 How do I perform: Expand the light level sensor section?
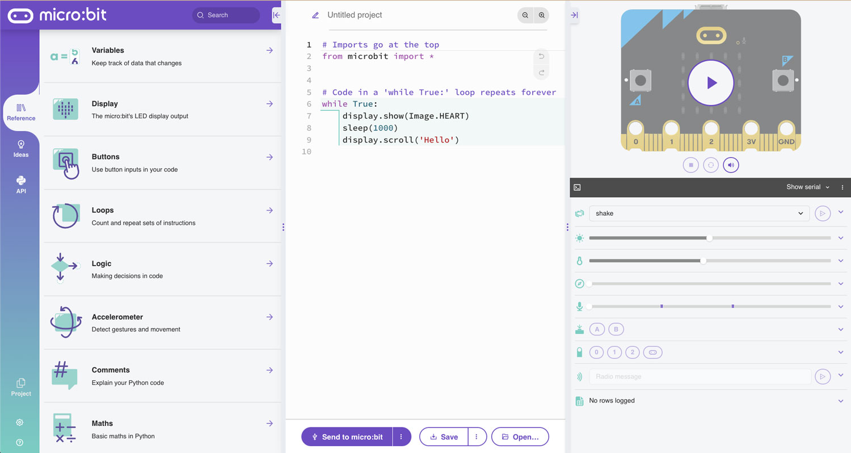tap(841, 238)
